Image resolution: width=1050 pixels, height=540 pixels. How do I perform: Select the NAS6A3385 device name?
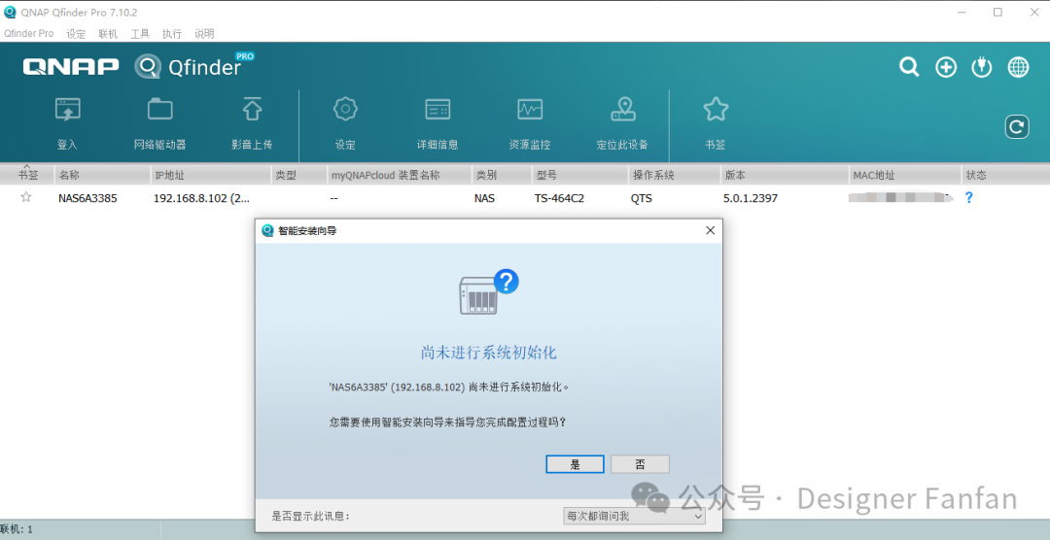pos(87,198)
